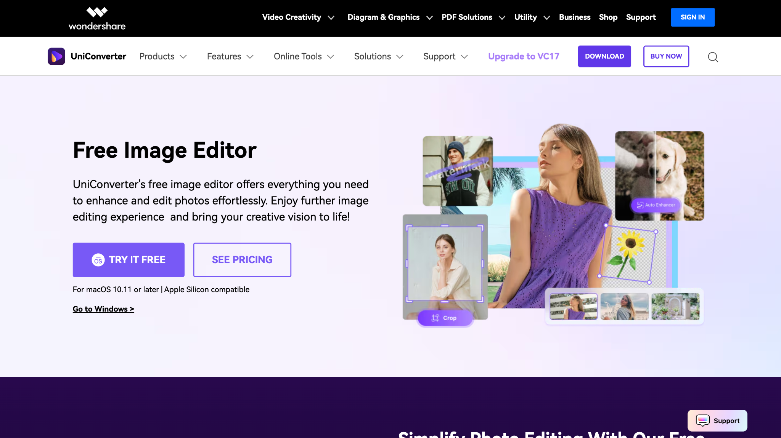
Task: Click the Wondershare logo
Action: (96, 18)
